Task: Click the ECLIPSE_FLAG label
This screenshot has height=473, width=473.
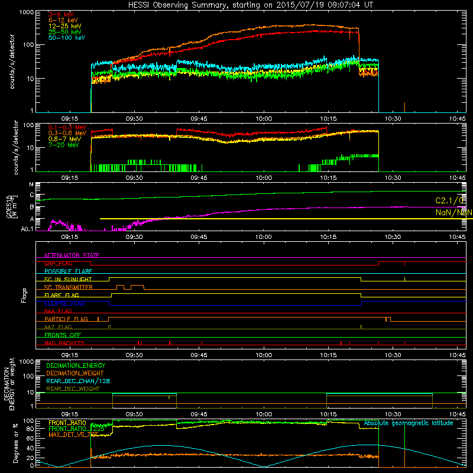Action: click(x=64, y=303)
